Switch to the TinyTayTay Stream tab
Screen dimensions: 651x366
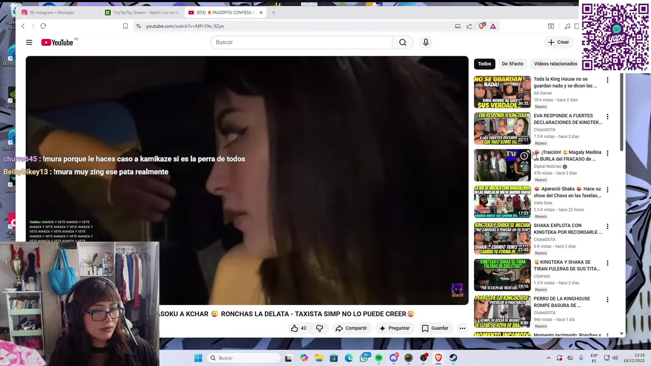(141, 12)
